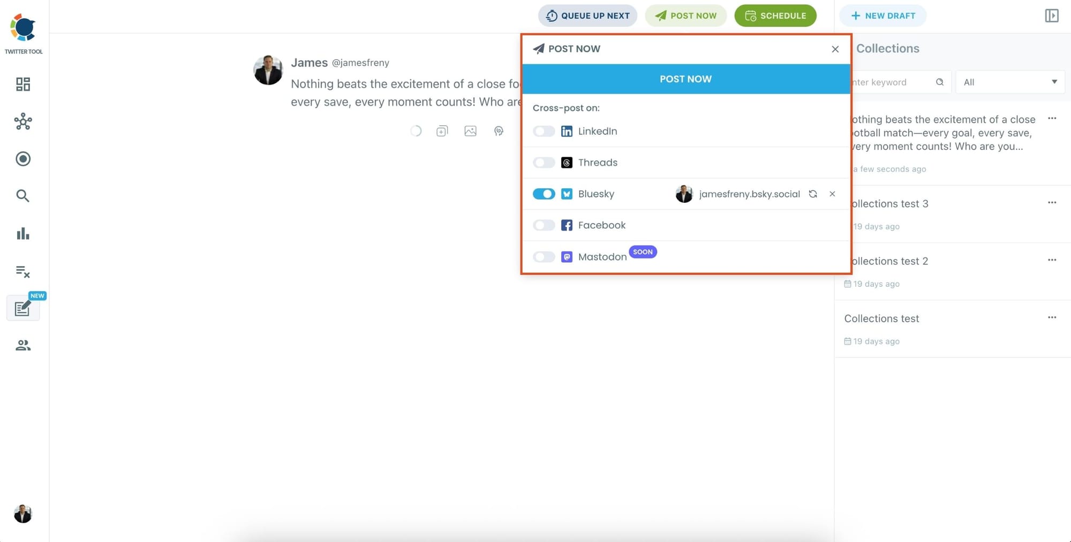1071x542 pixels.
Task: Click James profile picture in the draft
Action: pos(268,70)
